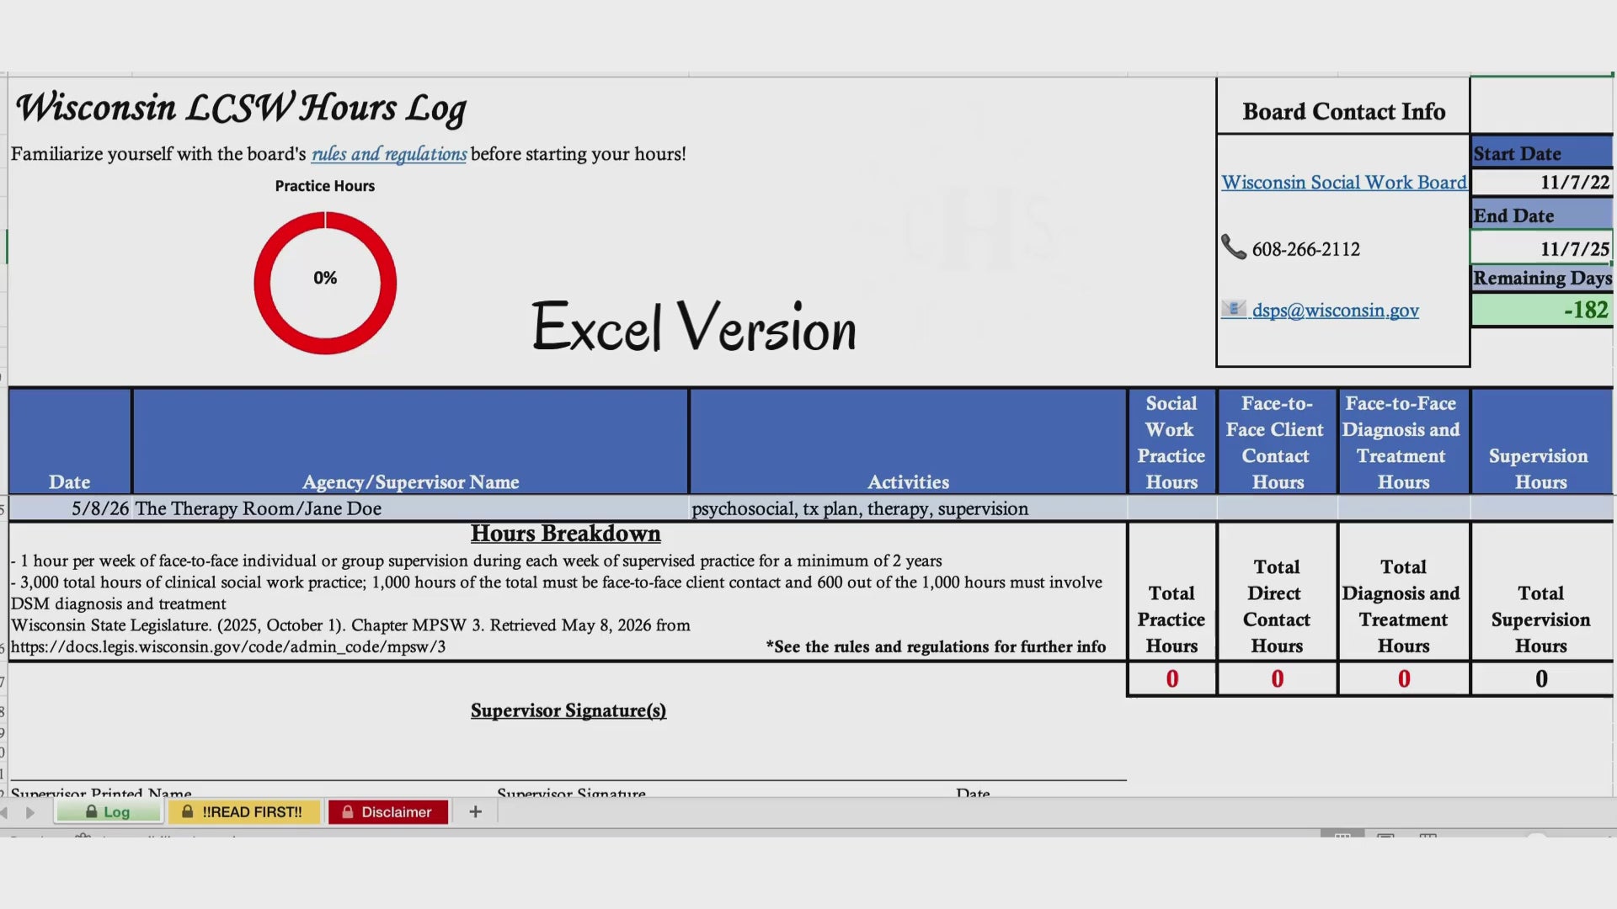
Task: Switch to the !!READ FIRST!! sheet tab
Action: click(244, 811)
